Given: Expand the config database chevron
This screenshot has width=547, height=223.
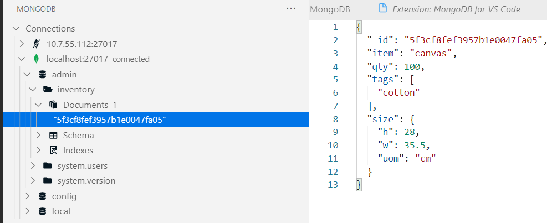Looking at the screenshot, I should click(27, 196).
